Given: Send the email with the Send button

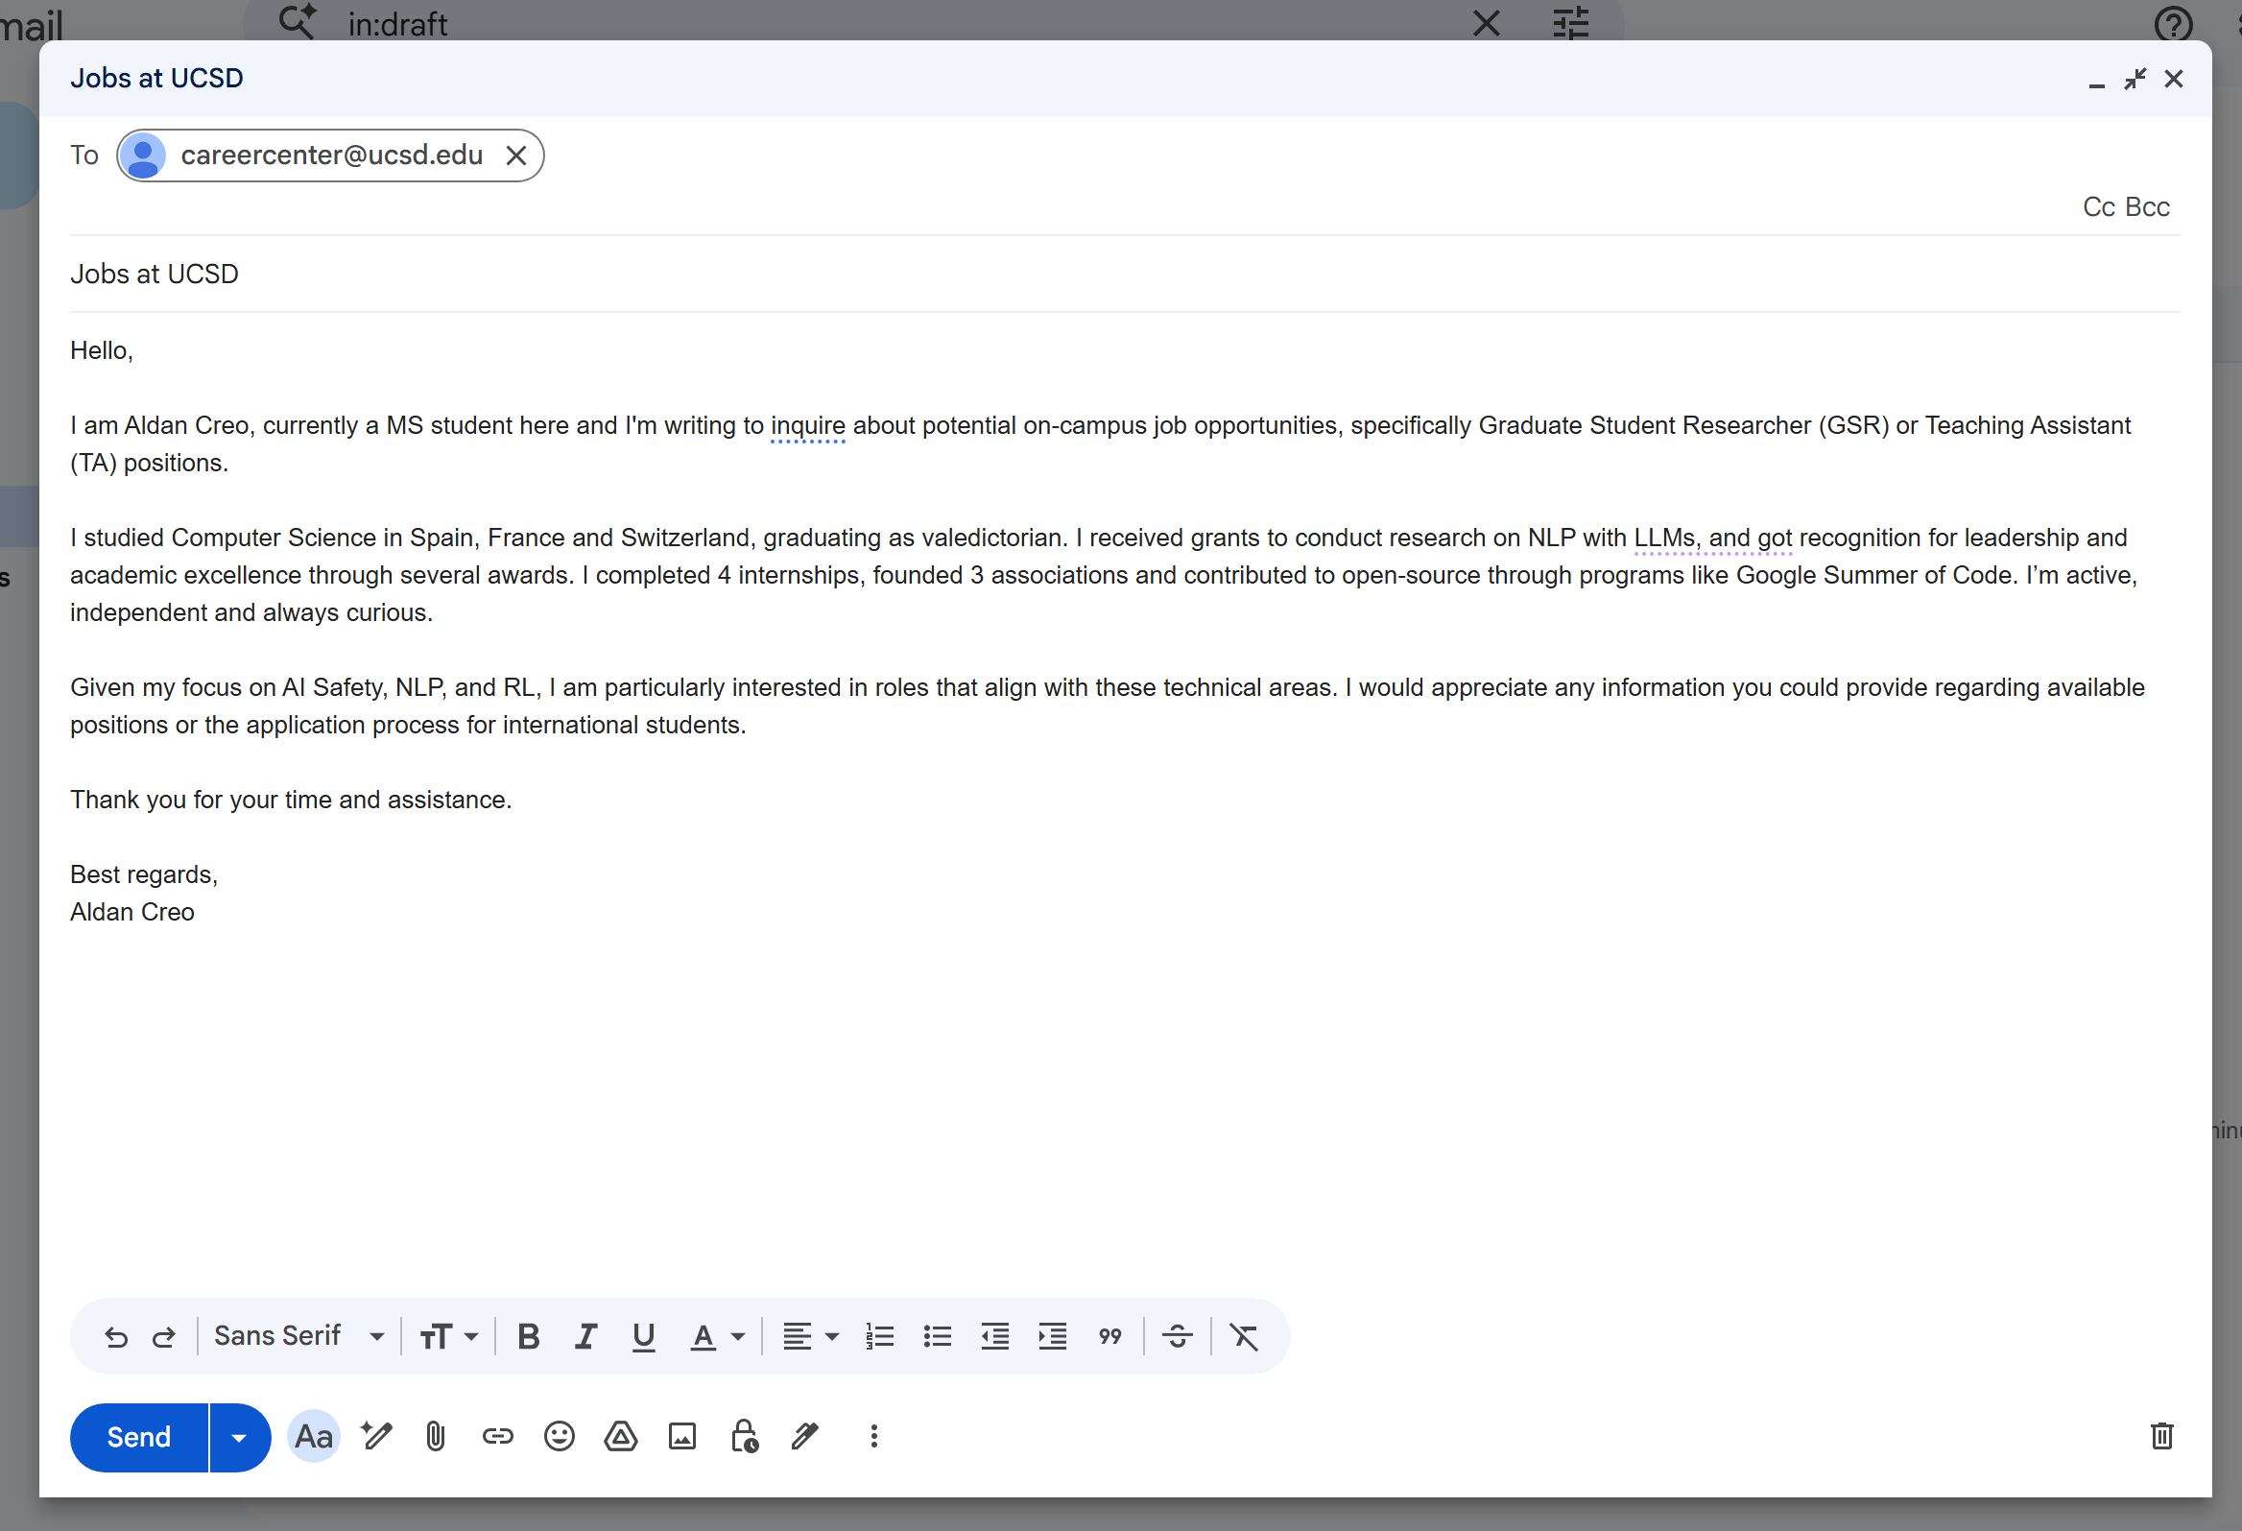Looking at the screenshot, I should point(139,1438).
